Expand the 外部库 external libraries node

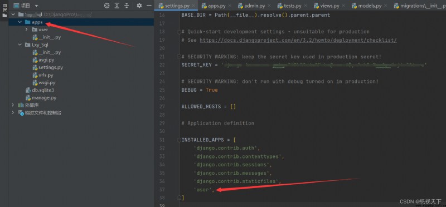tap(12, 105)
